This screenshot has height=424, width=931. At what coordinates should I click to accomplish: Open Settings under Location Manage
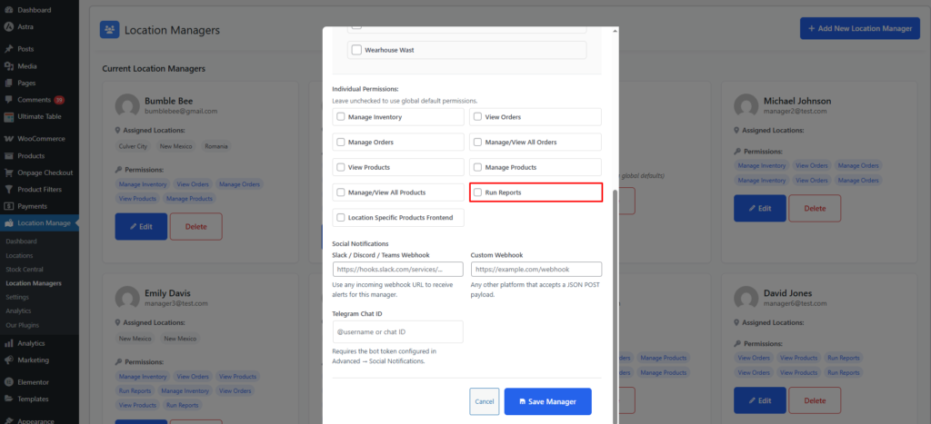tap(17, 297)
